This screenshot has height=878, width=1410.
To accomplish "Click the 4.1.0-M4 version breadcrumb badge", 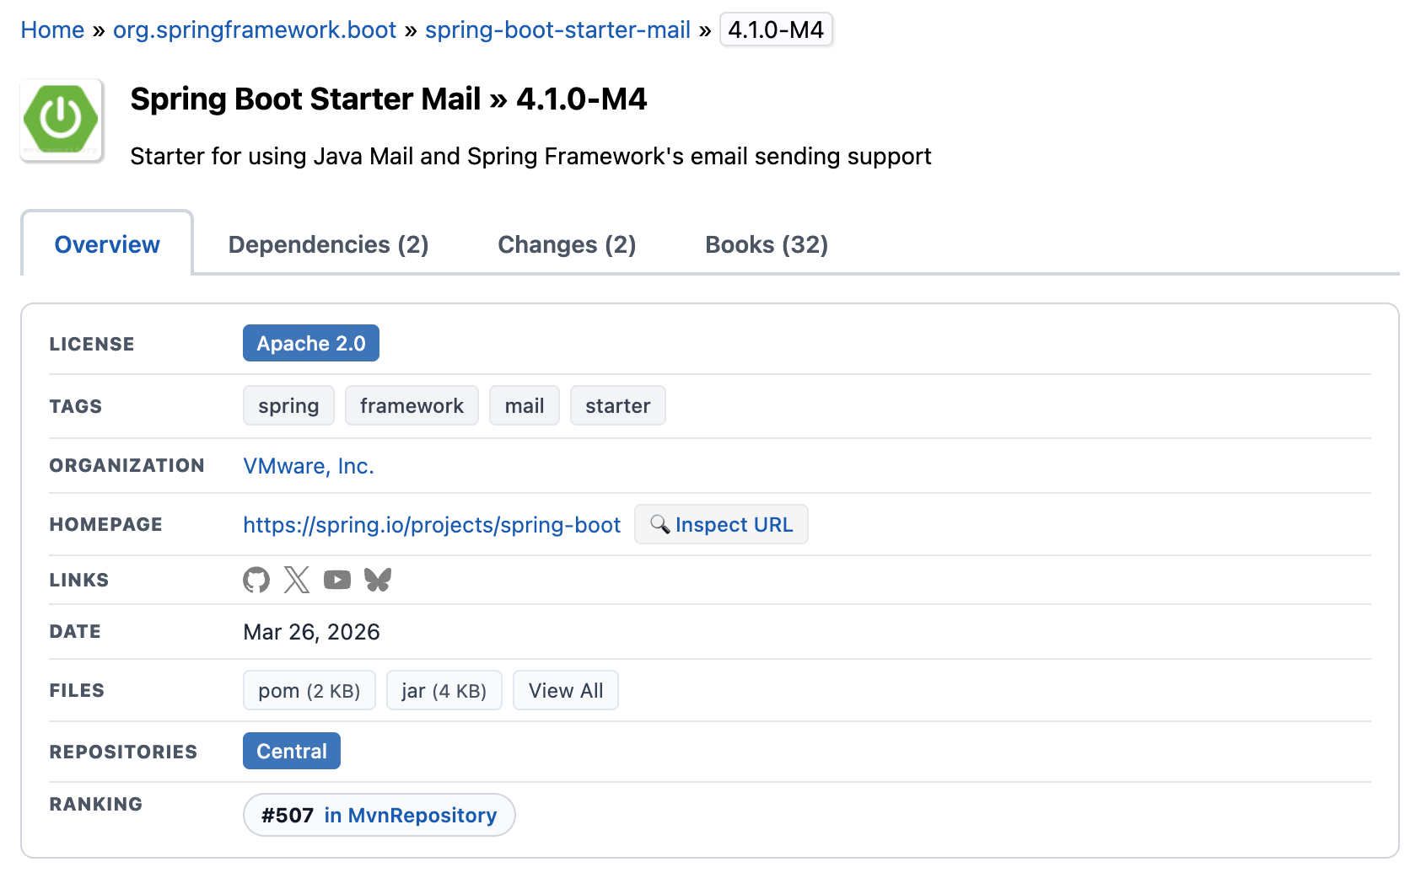I will [776, 29].
